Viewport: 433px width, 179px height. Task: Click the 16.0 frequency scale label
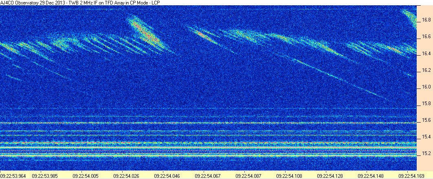click(x=425, y=87)
